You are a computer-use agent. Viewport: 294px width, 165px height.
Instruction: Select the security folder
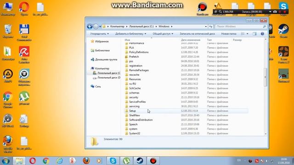pos(134,98)
